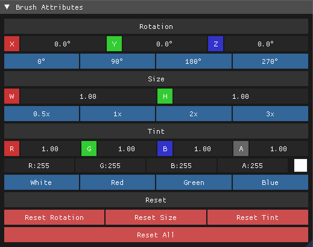The width and height of the screenshot is (313, 247).
Task: Apply the 2x size preset
Action: (194, 114)
